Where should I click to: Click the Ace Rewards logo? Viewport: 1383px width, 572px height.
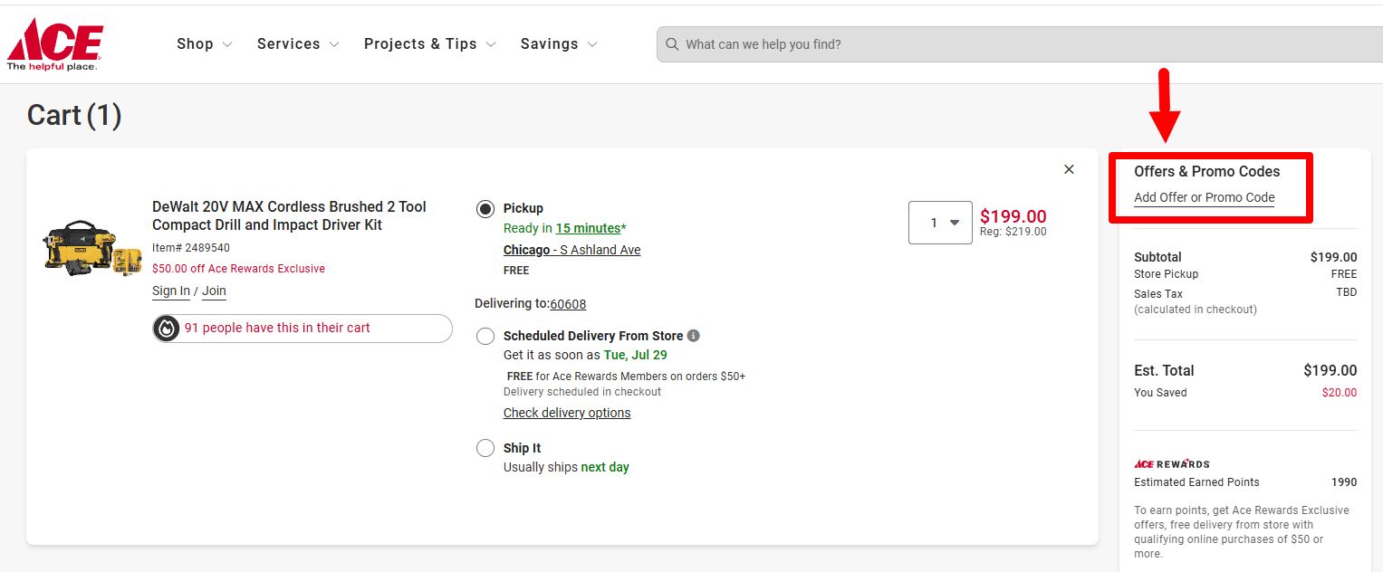1172,463
